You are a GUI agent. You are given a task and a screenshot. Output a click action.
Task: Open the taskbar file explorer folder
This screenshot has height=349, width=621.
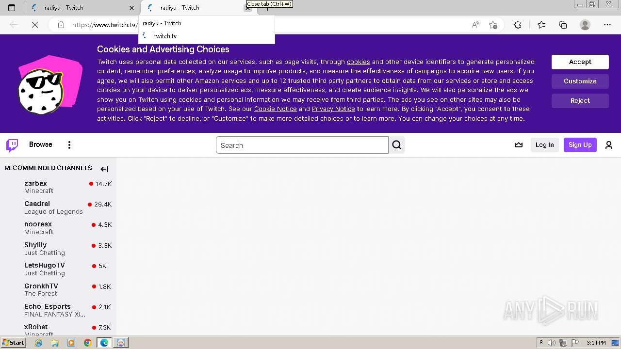[55, 343]
